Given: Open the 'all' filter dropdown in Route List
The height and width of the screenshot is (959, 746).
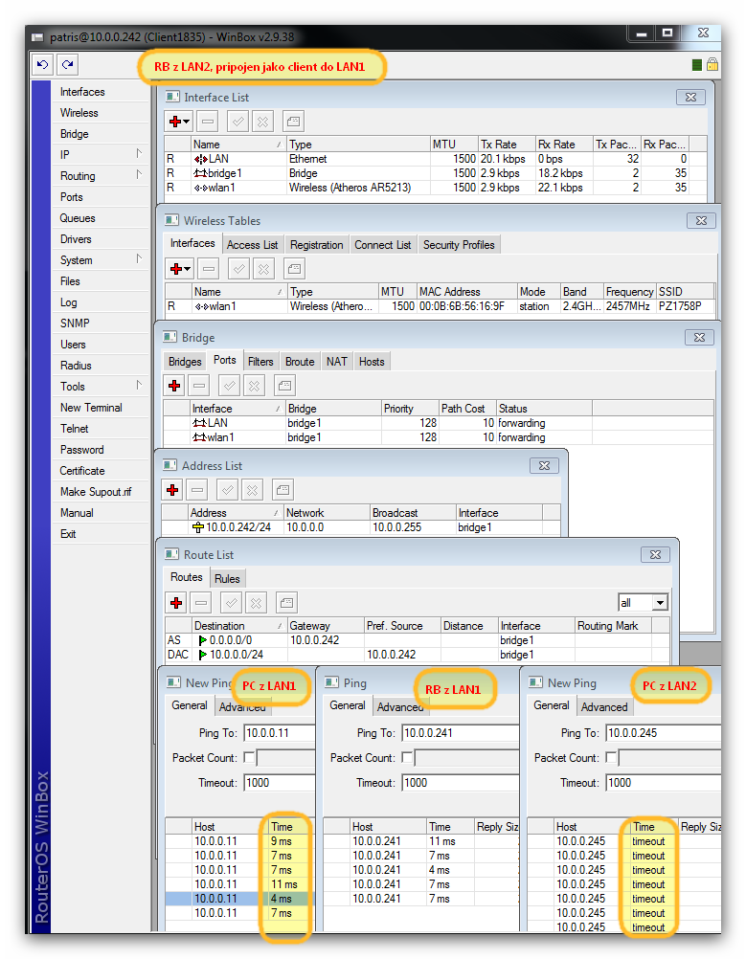Looking at the screenshot, I should tap(660, 603).
